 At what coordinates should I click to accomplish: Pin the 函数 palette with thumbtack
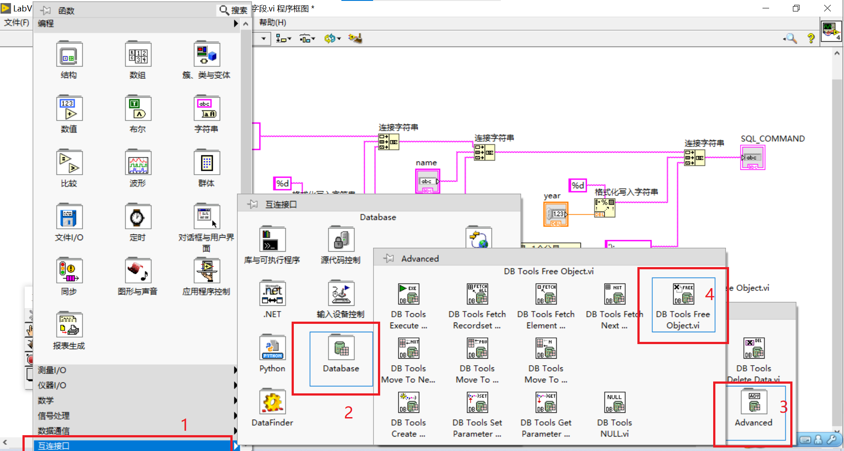coord(46,10)
